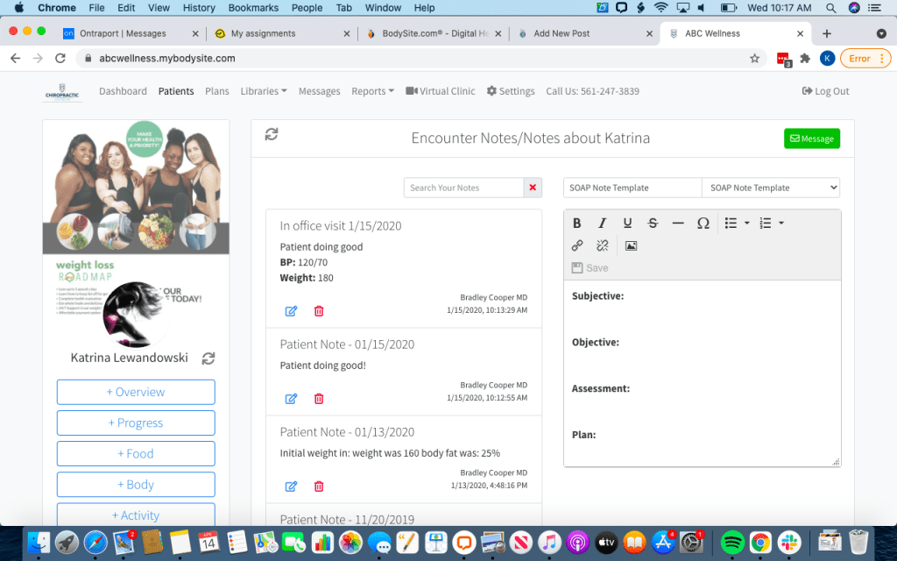This screenshot has width=897, height=561.
Task: Toggle italic text in note editor
Action: click(602, 224)
